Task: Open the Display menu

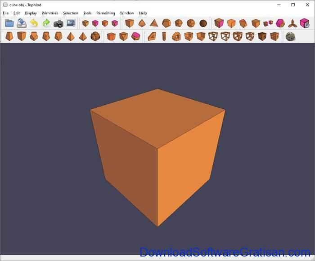Action: pos(31,13)
